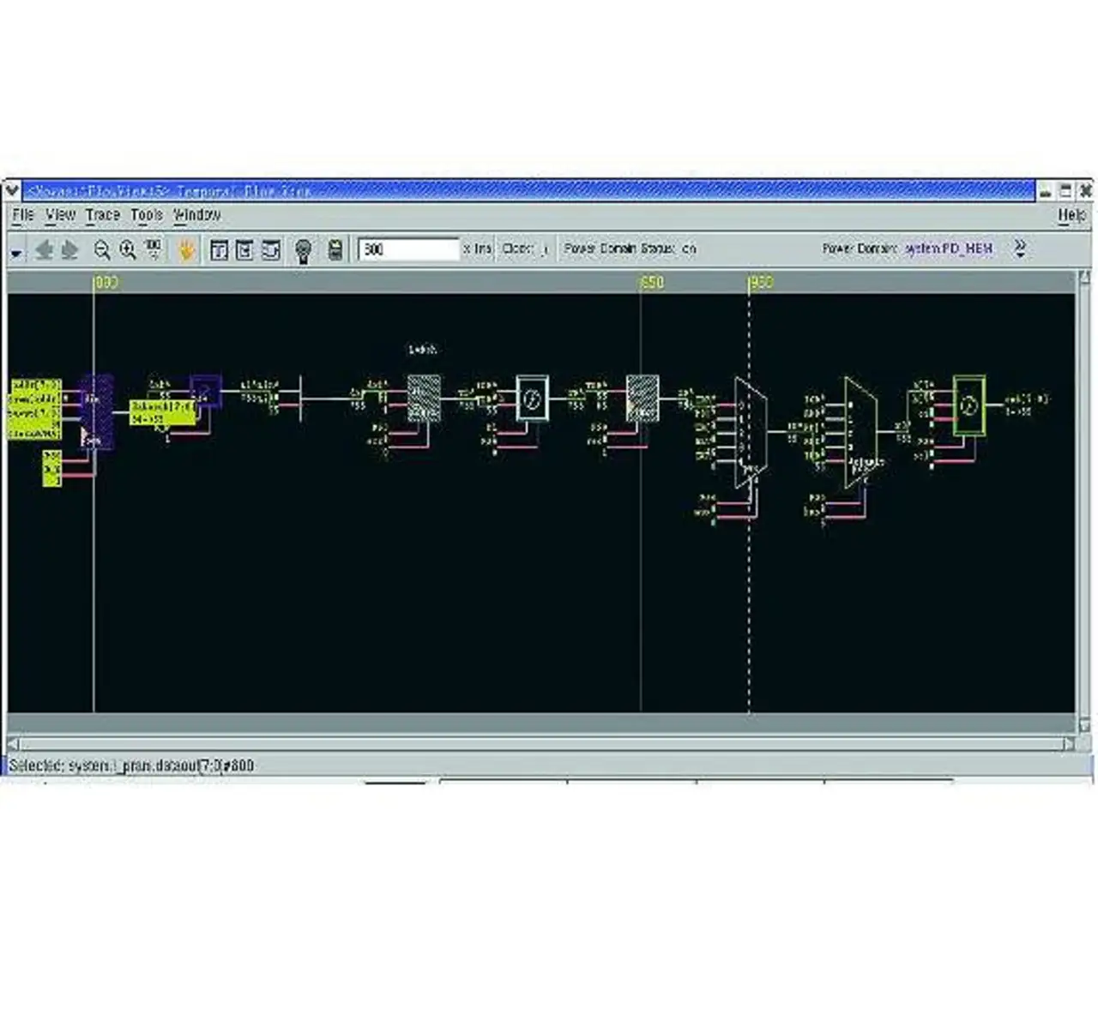Click the zoom 100 percent icon
The width and height of the screenshot is (1098, 1020).
[154, 249]
